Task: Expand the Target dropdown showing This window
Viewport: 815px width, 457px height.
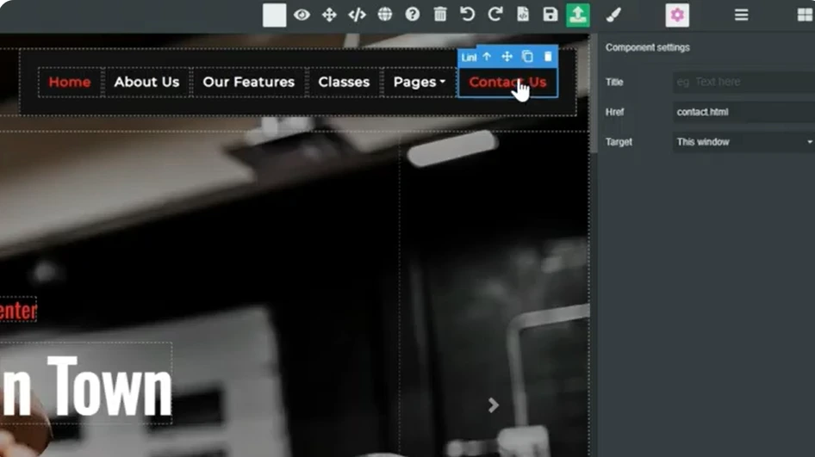Action: (743, 142)
